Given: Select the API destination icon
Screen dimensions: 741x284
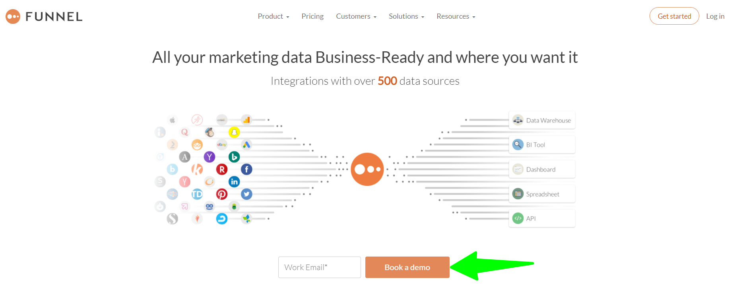Looking at the screenshot, I should tap(518, 218).
